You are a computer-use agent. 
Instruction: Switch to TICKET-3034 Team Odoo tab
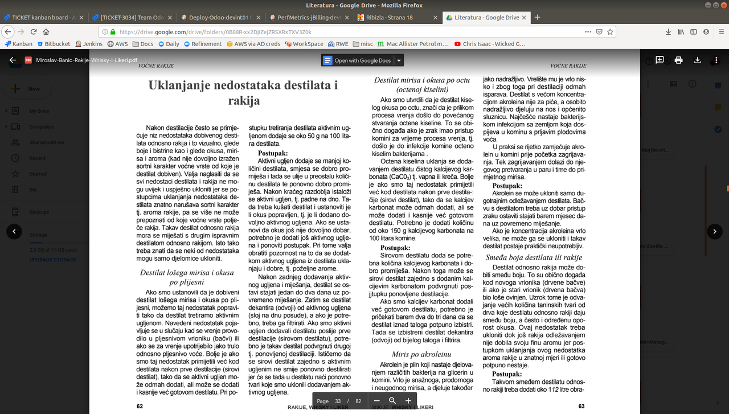[133, 17]
